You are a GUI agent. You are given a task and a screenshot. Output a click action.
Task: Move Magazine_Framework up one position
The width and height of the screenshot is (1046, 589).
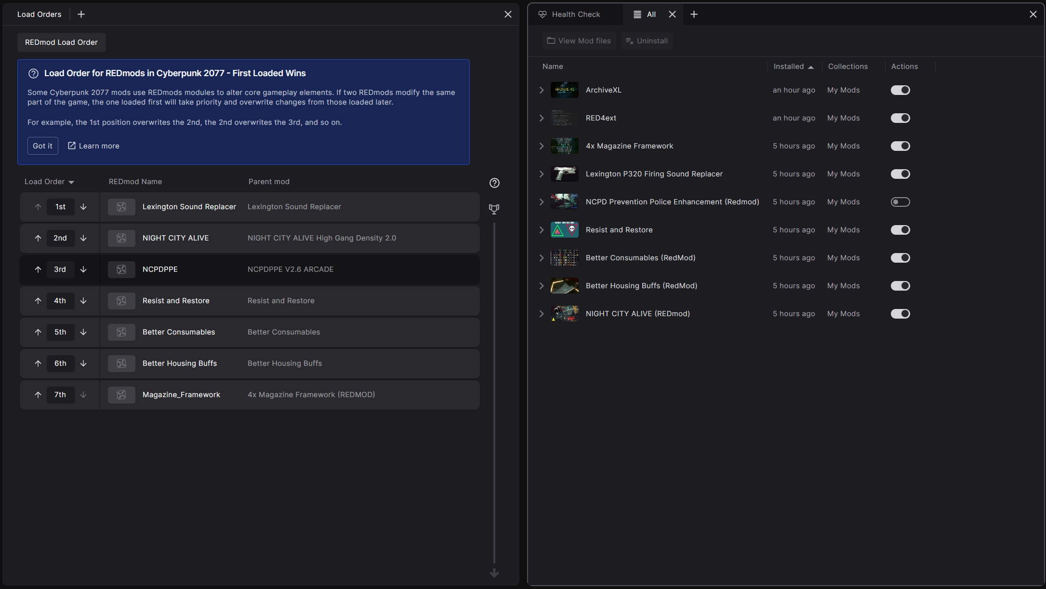38,395
